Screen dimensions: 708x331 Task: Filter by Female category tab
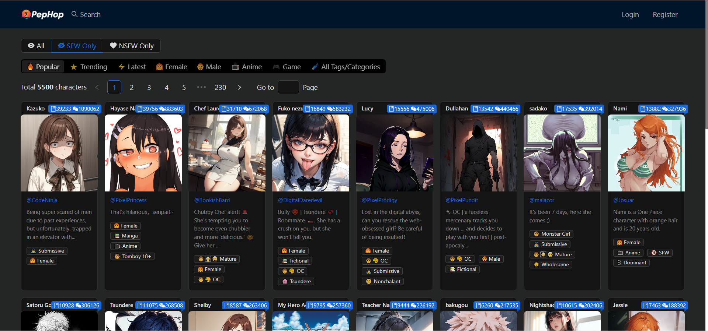171,67
